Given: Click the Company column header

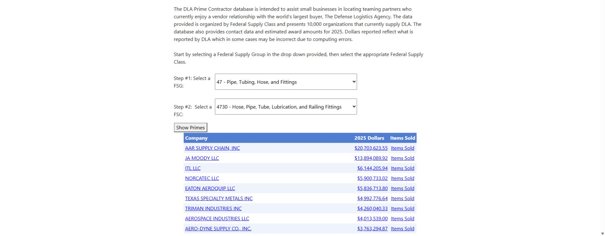Looking at the screenshot, I should coord(196,138).
